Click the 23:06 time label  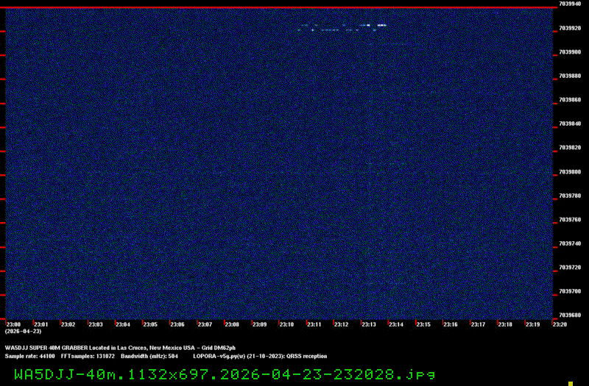pyautogui.click(x=177, y=324)
